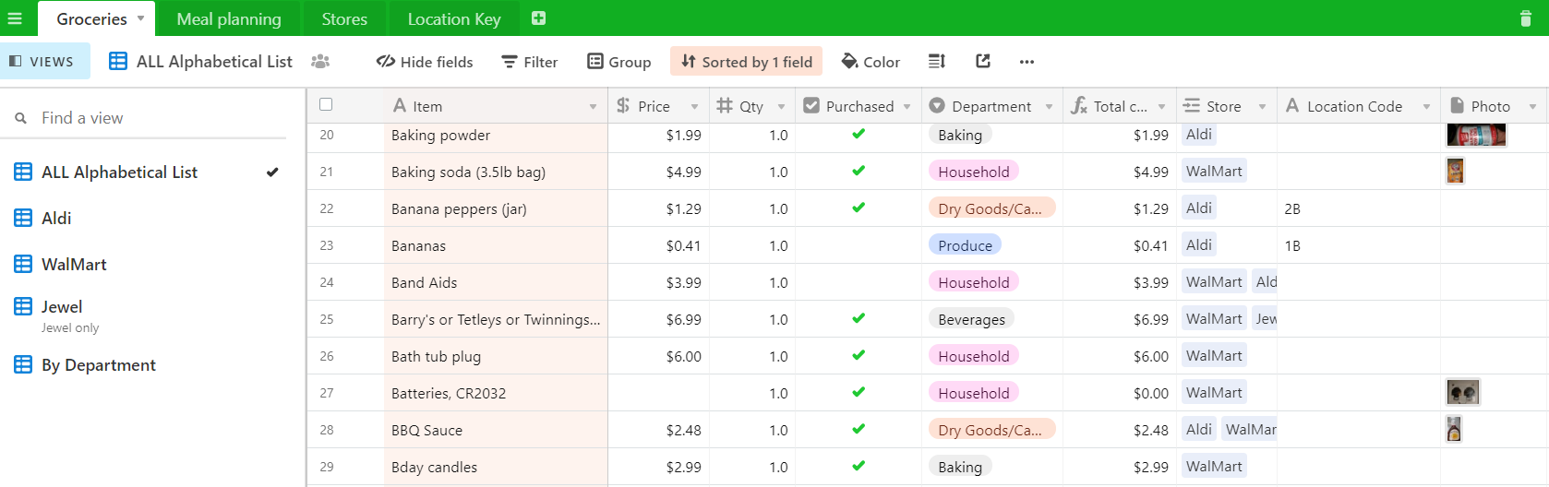Toggle the select all rows checkbox
The height and width of the screenshot is (487, 1549).
326,105
